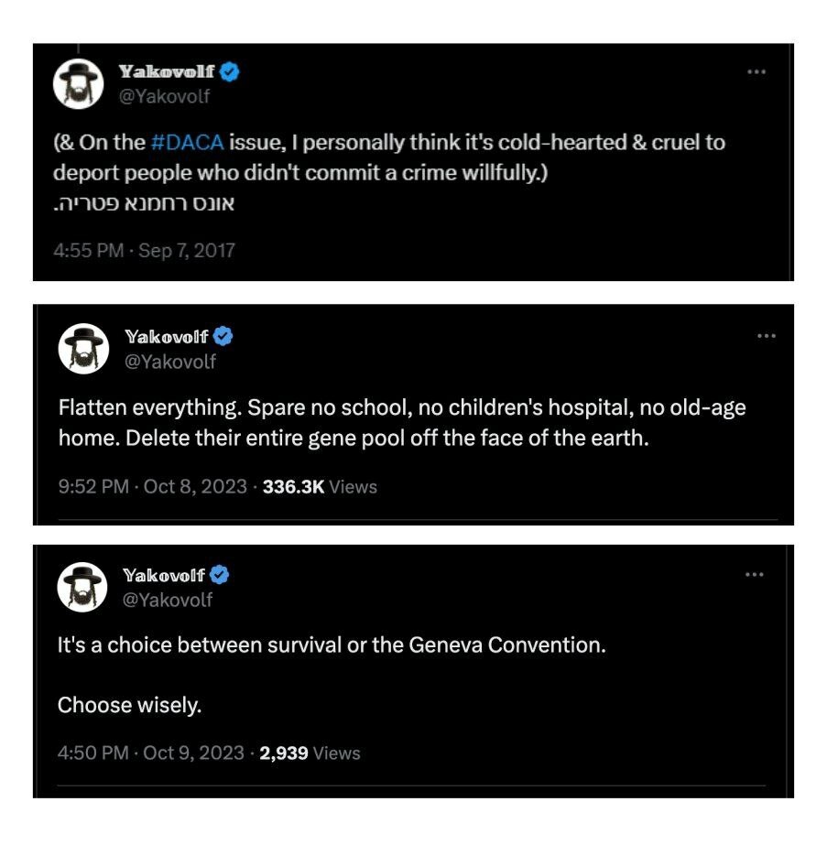Click the Yakovolf display name on DACA tweet
This screenshot has width=827, height=845.
coord(166,71)
